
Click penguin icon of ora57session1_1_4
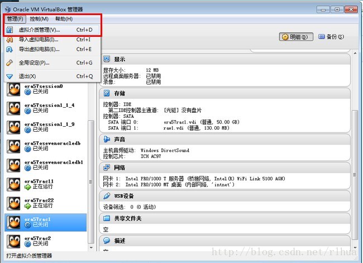point(13,108)
